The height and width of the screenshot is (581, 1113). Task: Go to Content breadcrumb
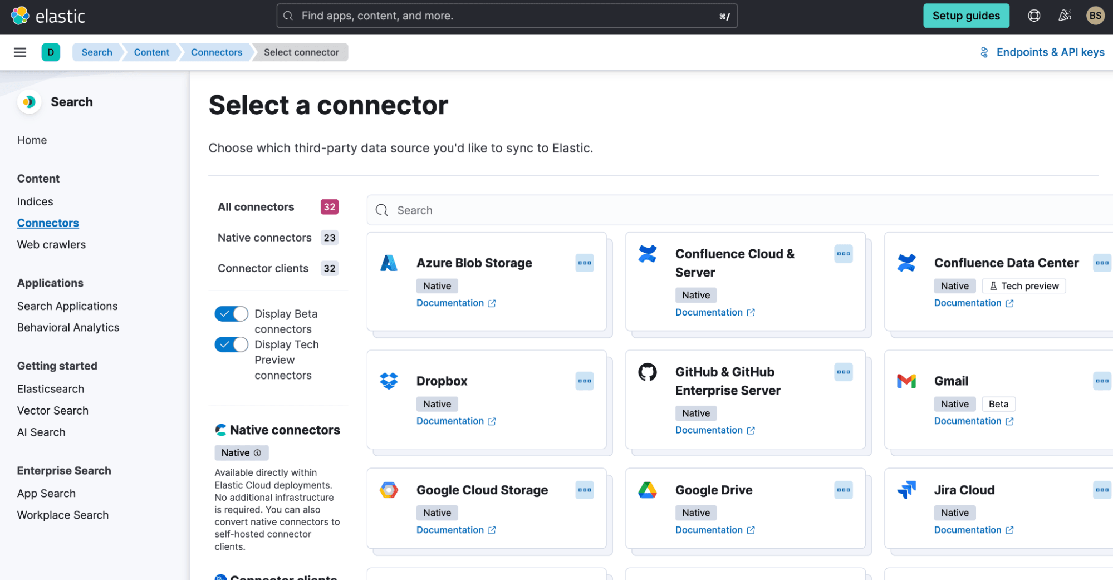[x=151, y=52]
